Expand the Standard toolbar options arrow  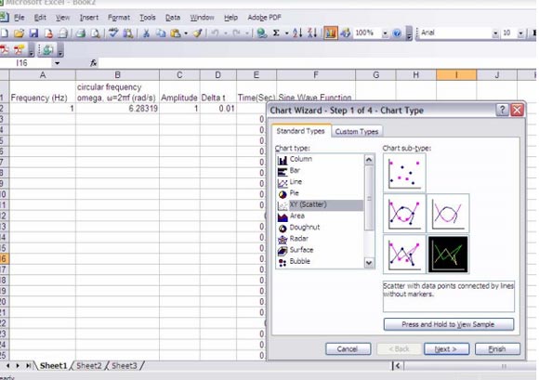click(409, 33)
